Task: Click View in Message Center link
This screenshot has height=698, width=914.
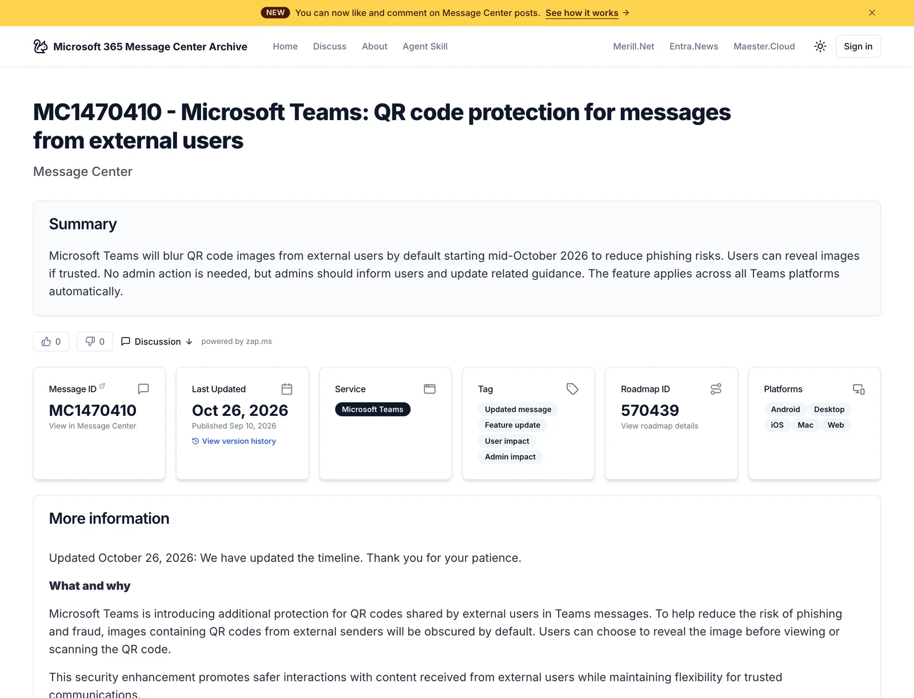Action: pos(93,426)
